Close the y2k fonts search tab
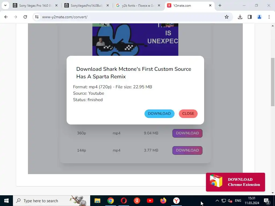275x206 pixels. pyautogui.click(x=159, y=5)
